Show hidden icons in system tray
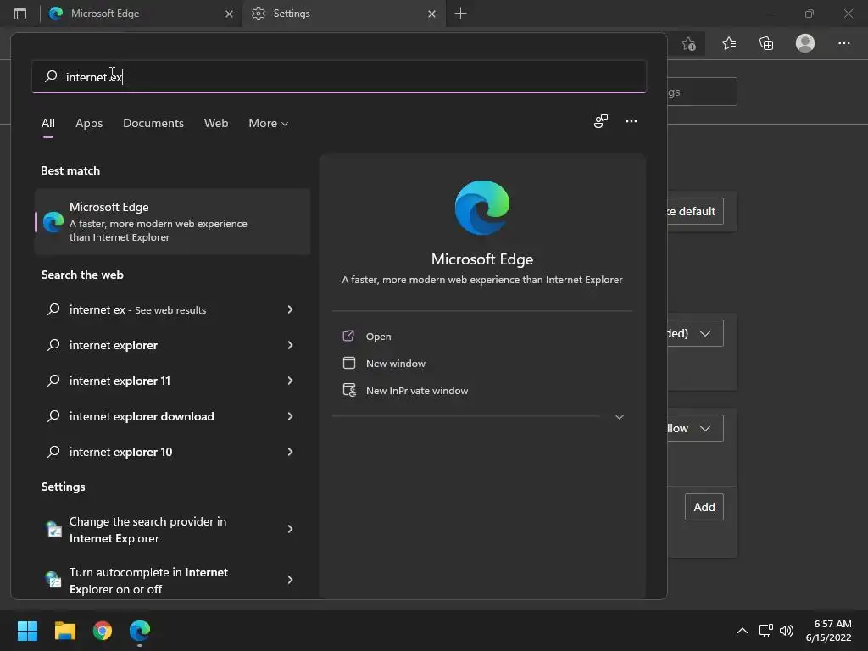868x651 pixels. point(743,631)
